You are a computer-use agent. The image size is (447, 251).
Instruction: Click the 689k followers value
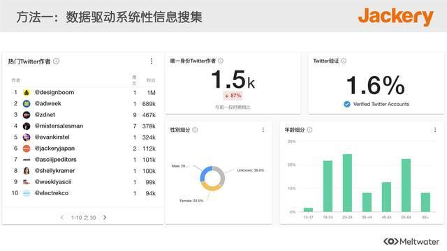149,104
